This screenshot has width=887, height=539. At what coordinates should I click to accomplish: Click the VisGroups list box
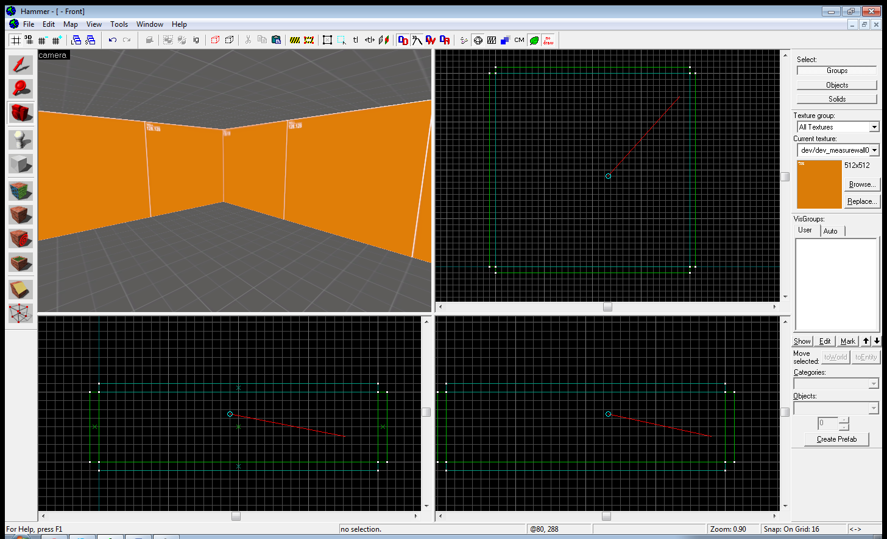click(x=836, y=285)
